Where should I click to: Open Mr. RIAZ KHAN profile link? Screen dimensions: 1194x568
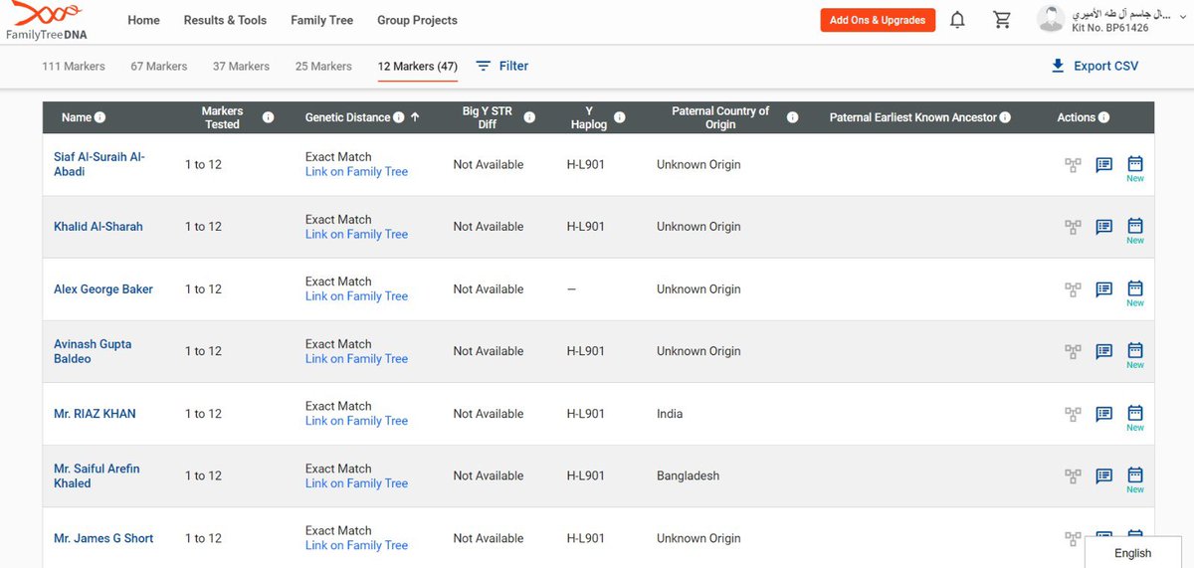pyautogui.click(x=95, y=414)
